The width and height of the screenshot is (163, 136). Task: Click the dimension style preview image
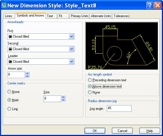click(x=122, y=46)
